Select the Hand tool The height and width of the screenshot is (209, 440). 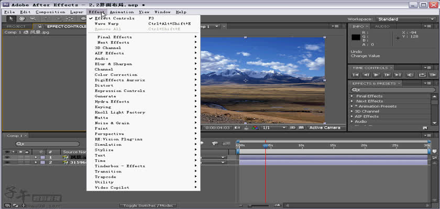22,19
